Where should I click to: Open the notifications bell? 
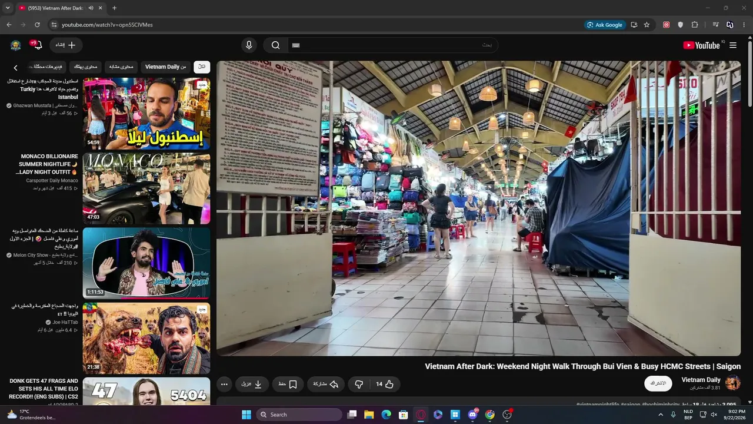pyautogui.click(x=37, y=45)
